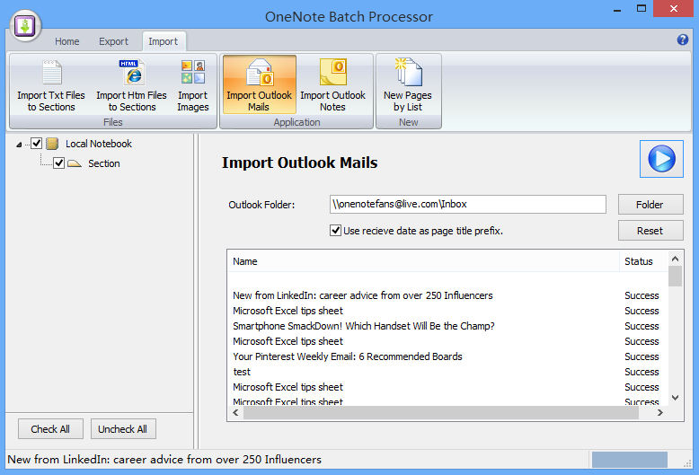Select Import Outlook Notes tool
Image resolution: width=699 pixels, height=475 pixels.
coord(332,84)
